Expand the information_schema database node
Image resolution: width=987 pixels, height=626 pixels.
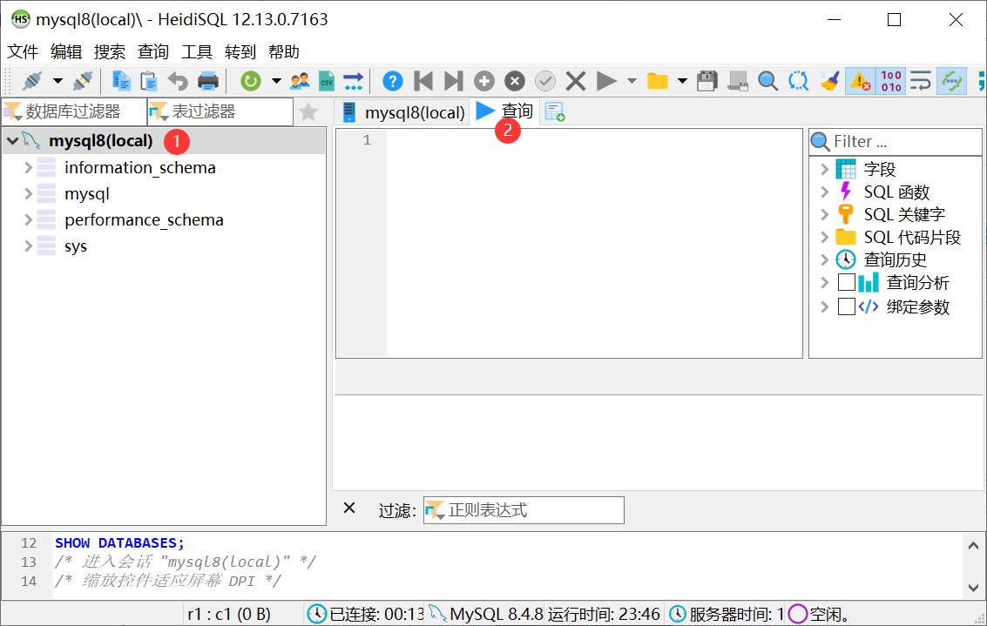coord(28,167)
